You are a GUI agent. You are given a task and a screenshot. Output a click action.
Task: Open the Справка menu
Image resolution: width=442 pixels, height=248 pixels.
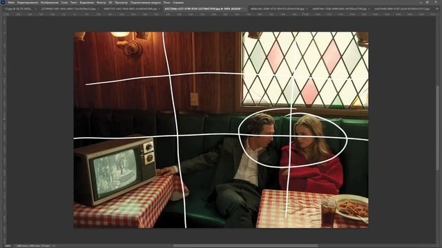[178, 3]
